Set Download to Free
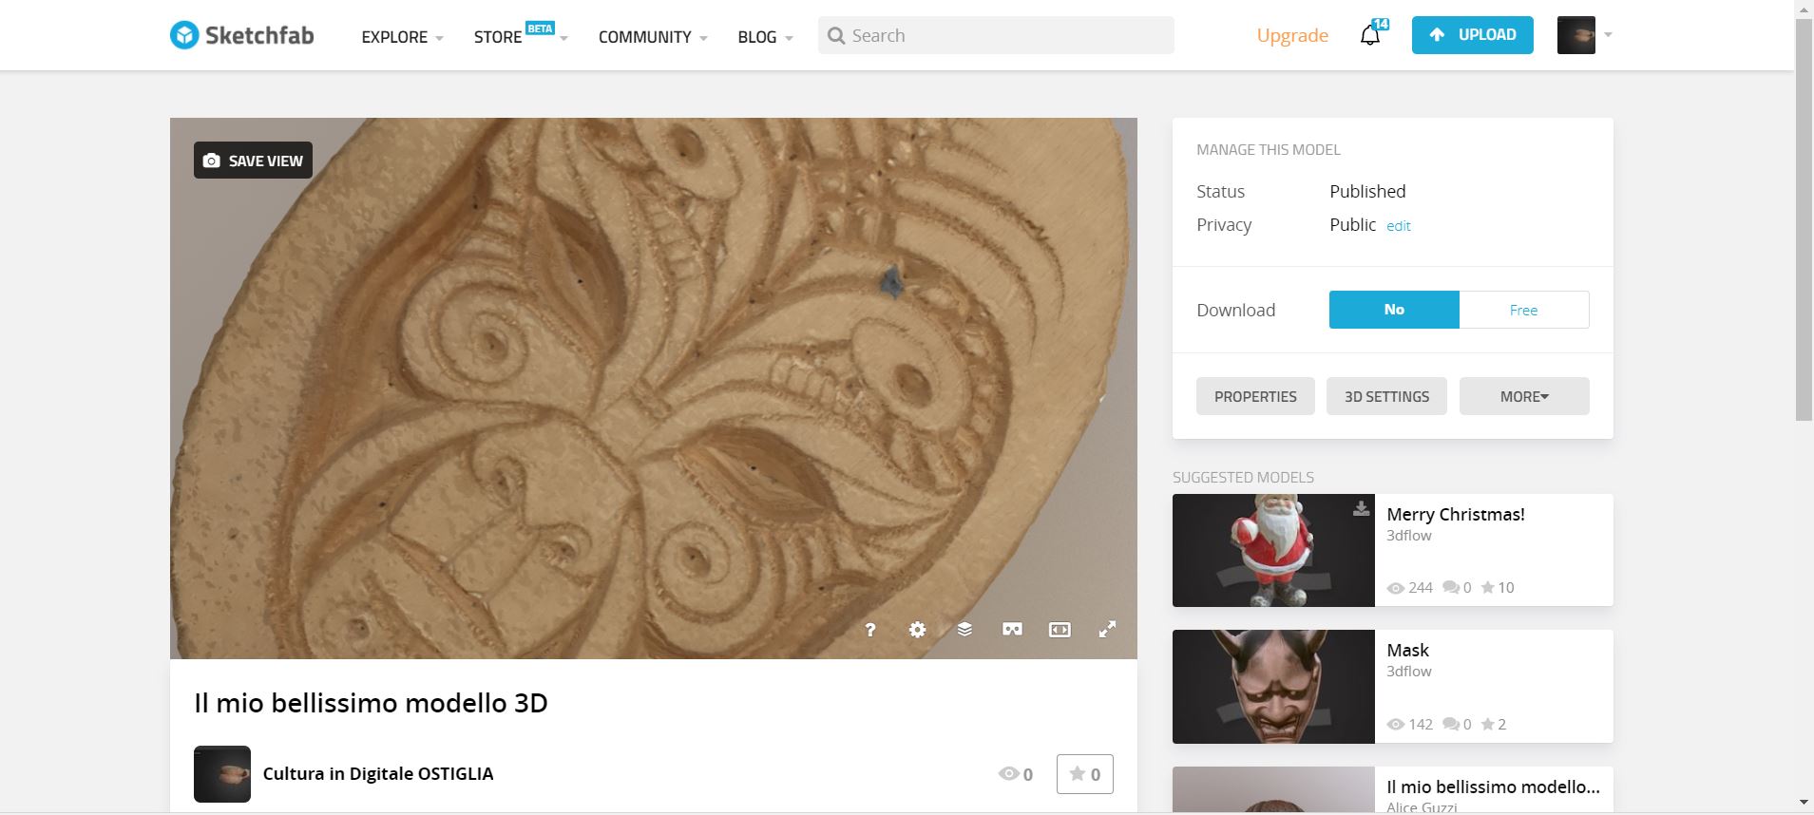Image resolution: width=1814 pixels, height=815 pixels. (x=1524, y=310)
